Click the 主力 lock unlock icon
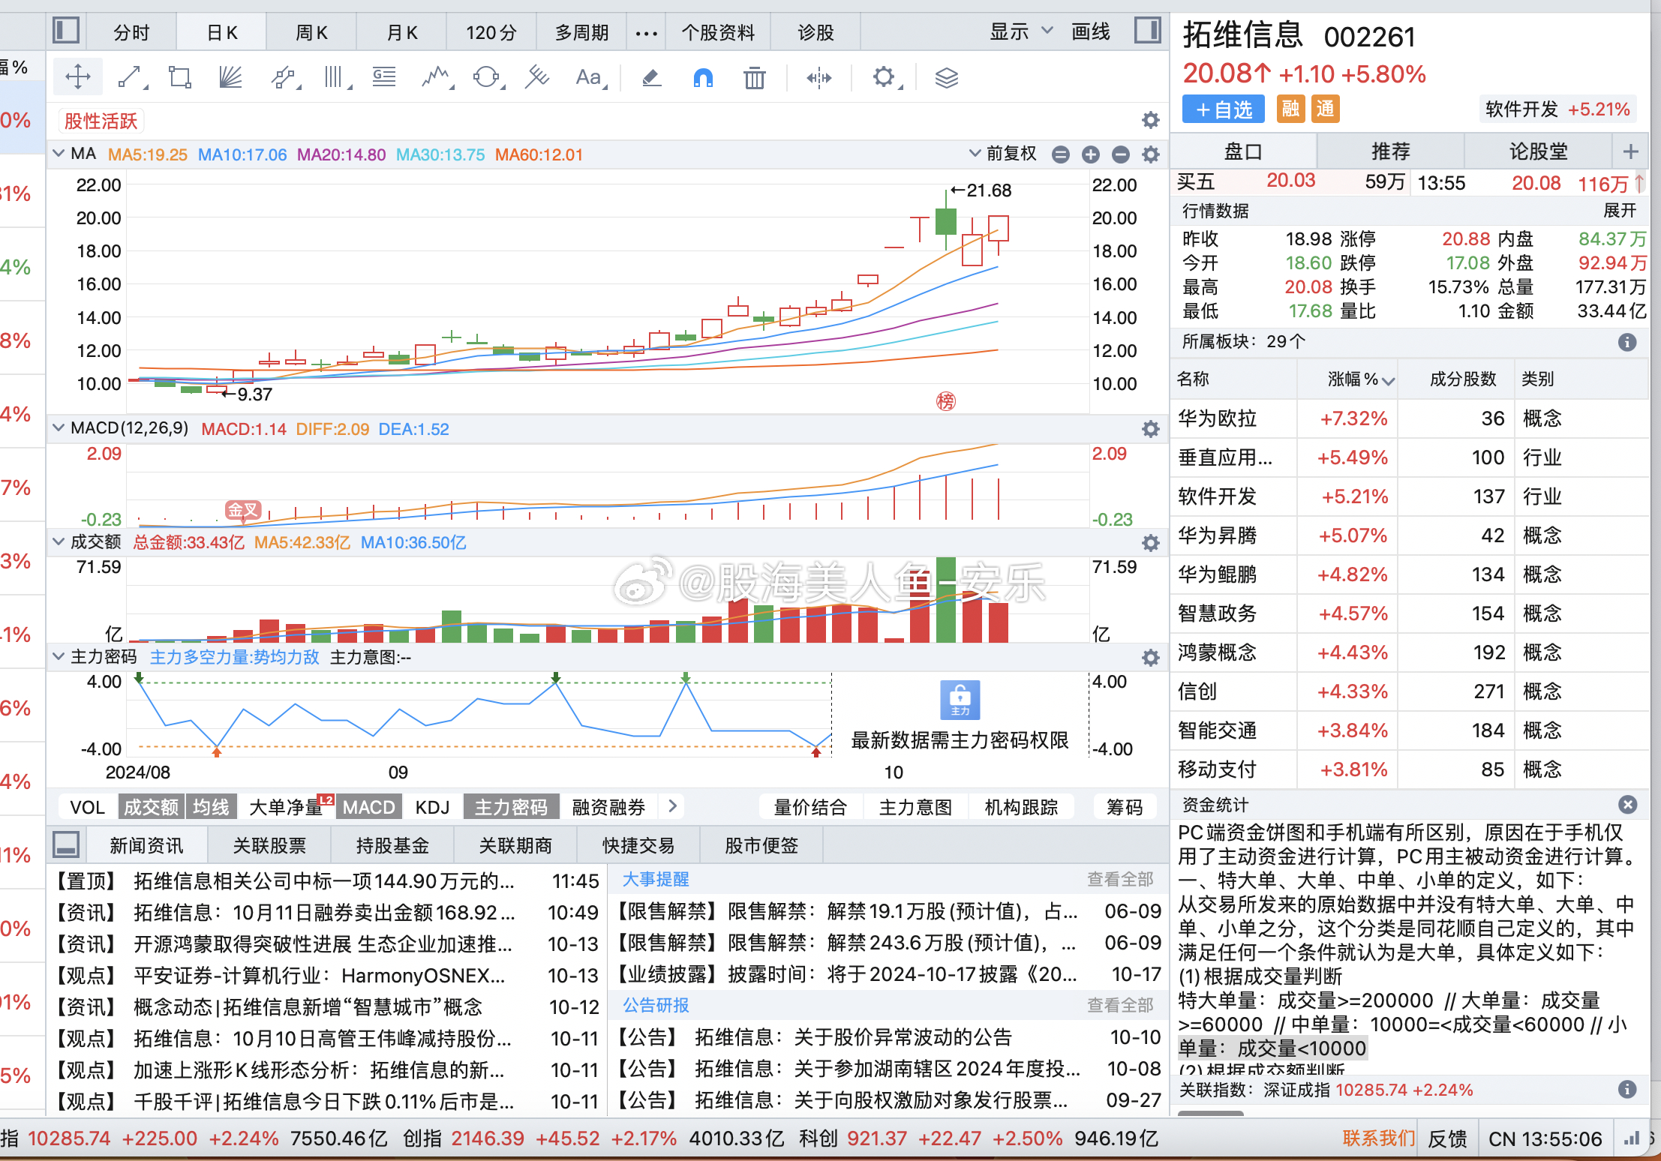 pyautogui.click(x=960, y=700)
